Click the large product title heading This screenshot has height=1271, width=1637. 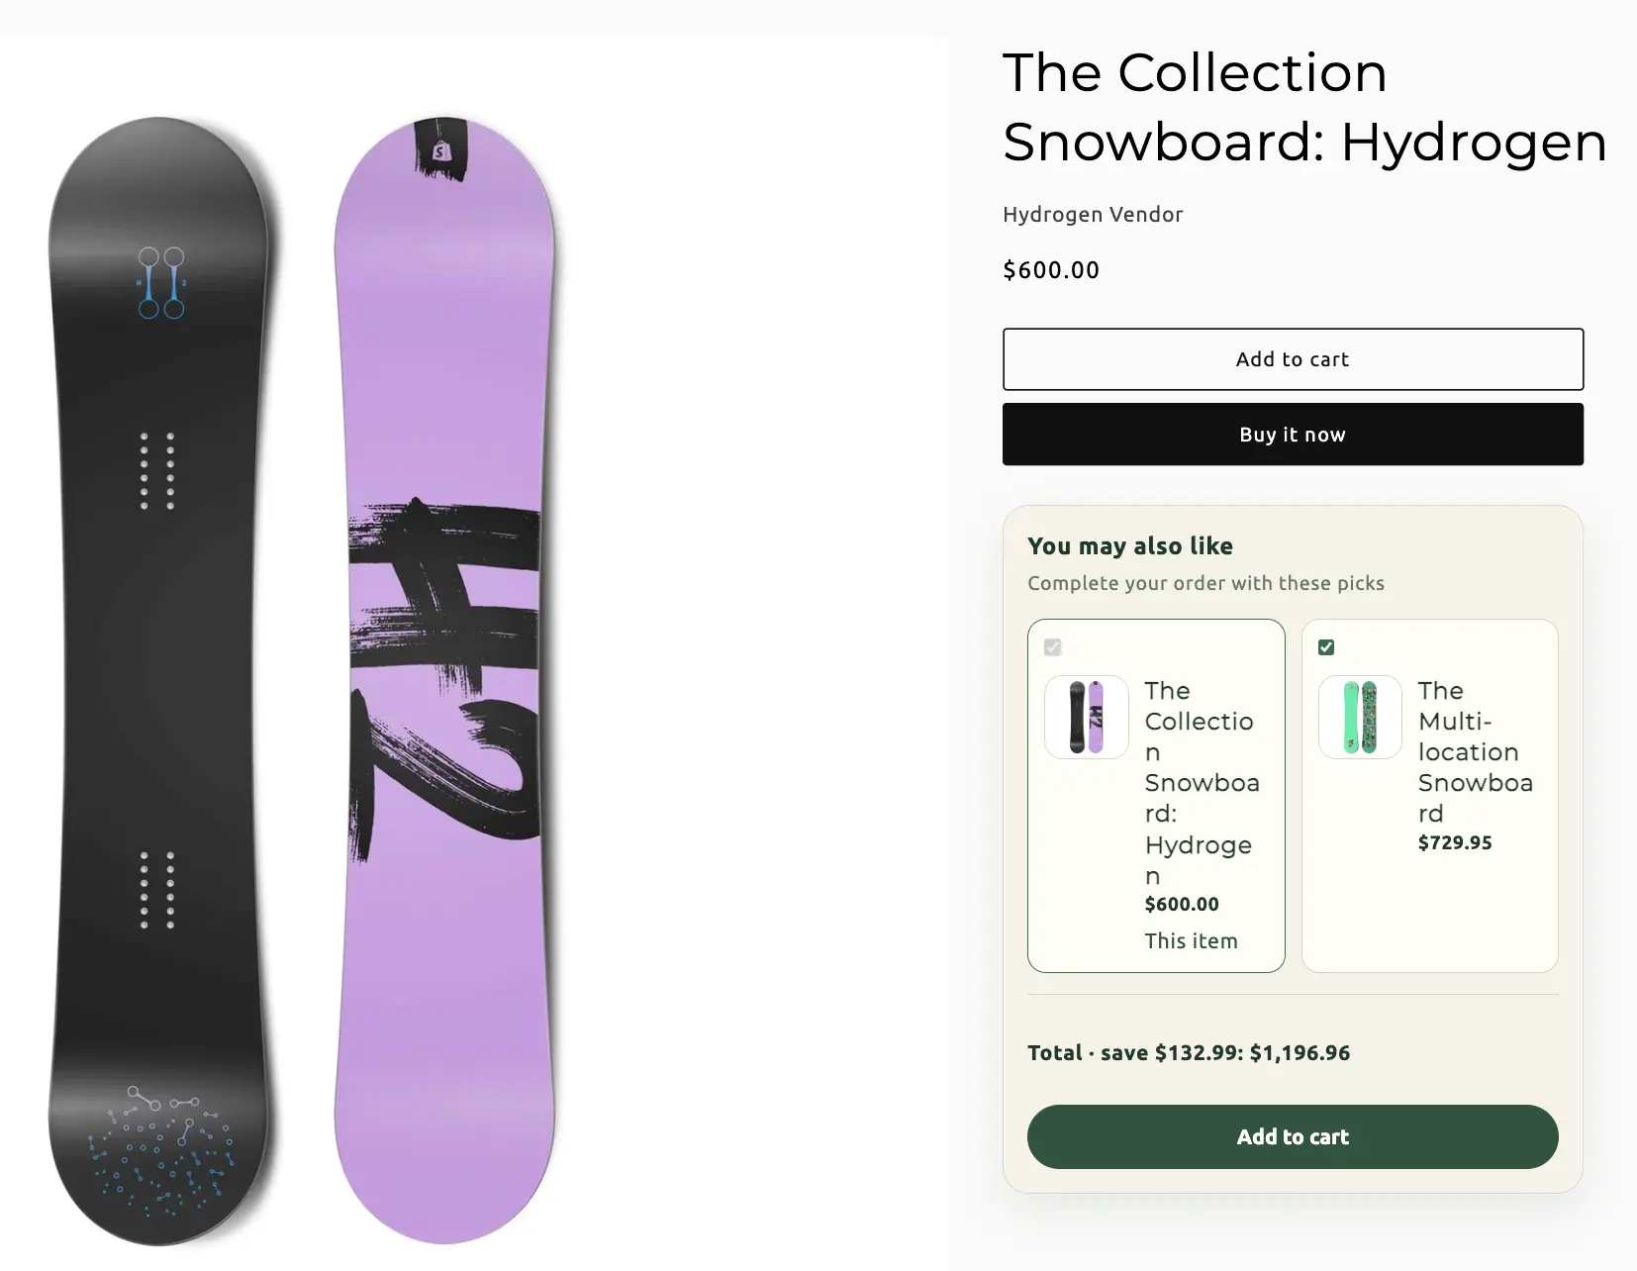tap(1304, 107)
